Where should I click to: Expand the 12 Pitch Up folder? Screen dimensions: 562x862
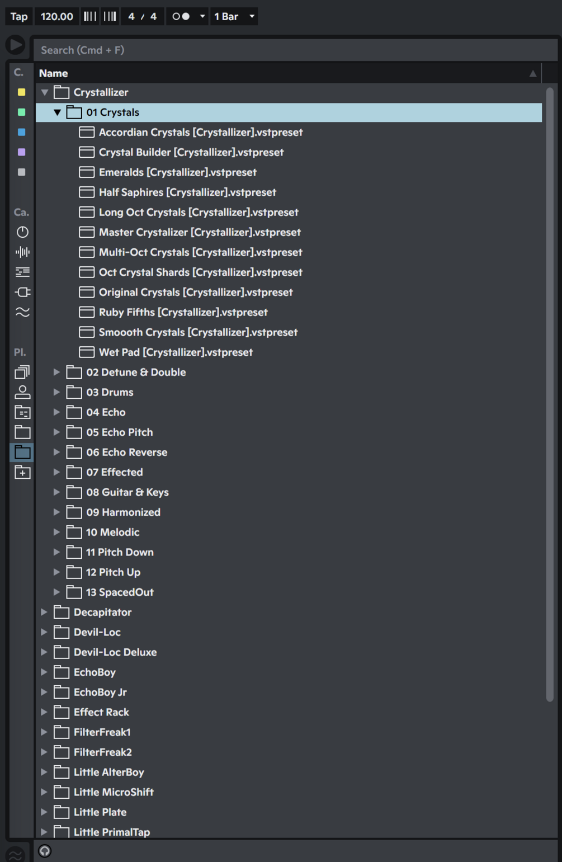click(56, 572)
